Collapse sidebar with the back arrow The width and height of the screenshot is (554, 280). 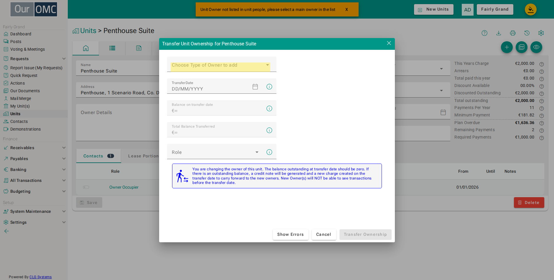tap(6, 231)
